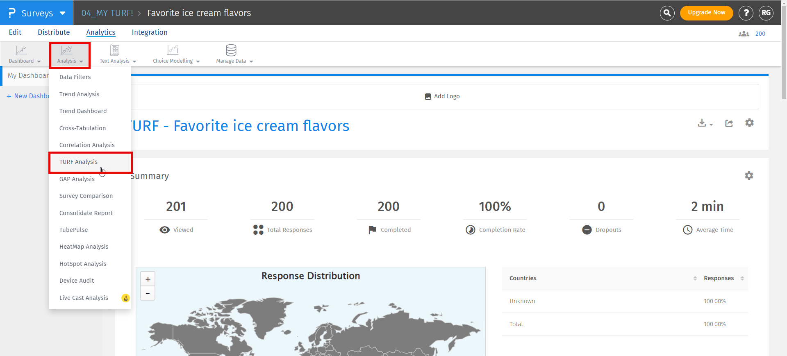Click the Dropouts minus icon

tap(587, 230)
